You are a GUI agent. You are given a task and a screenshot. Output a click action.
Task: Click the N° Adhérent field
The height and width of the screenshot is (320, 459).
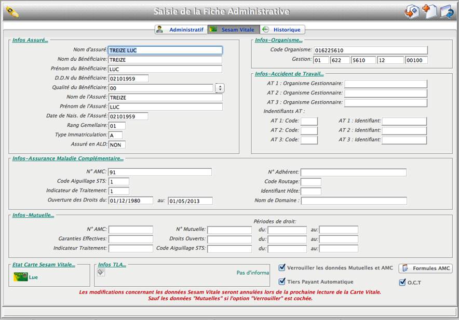pyautogui.click(x=354, y=172)
